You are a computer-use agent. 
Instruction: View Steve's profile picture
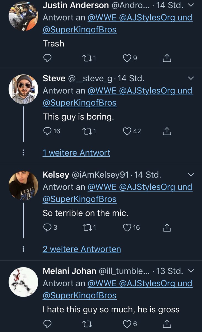(x=23, y=89)
